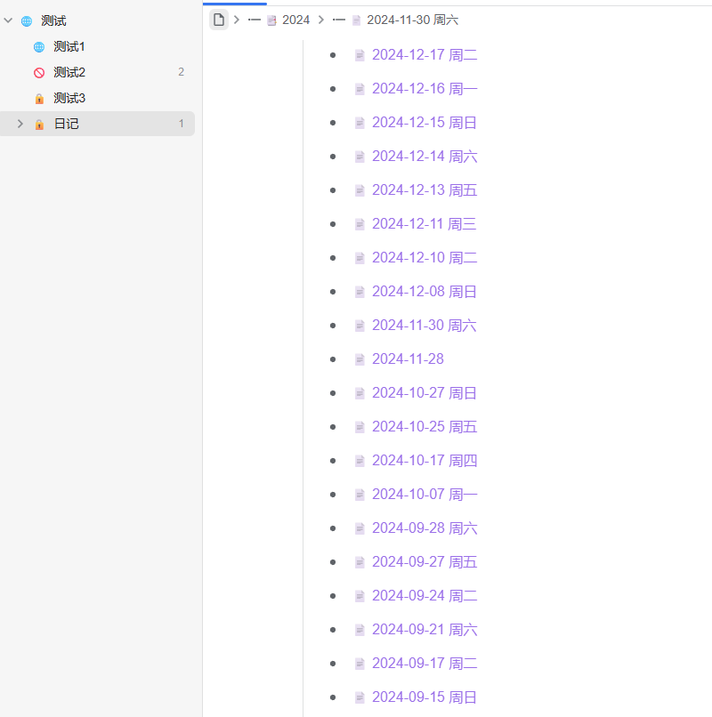Open the 2024-12-13 周五 diary link
Image resolution: width=712 pixels, height=717 pixels.
click(425, 190)
